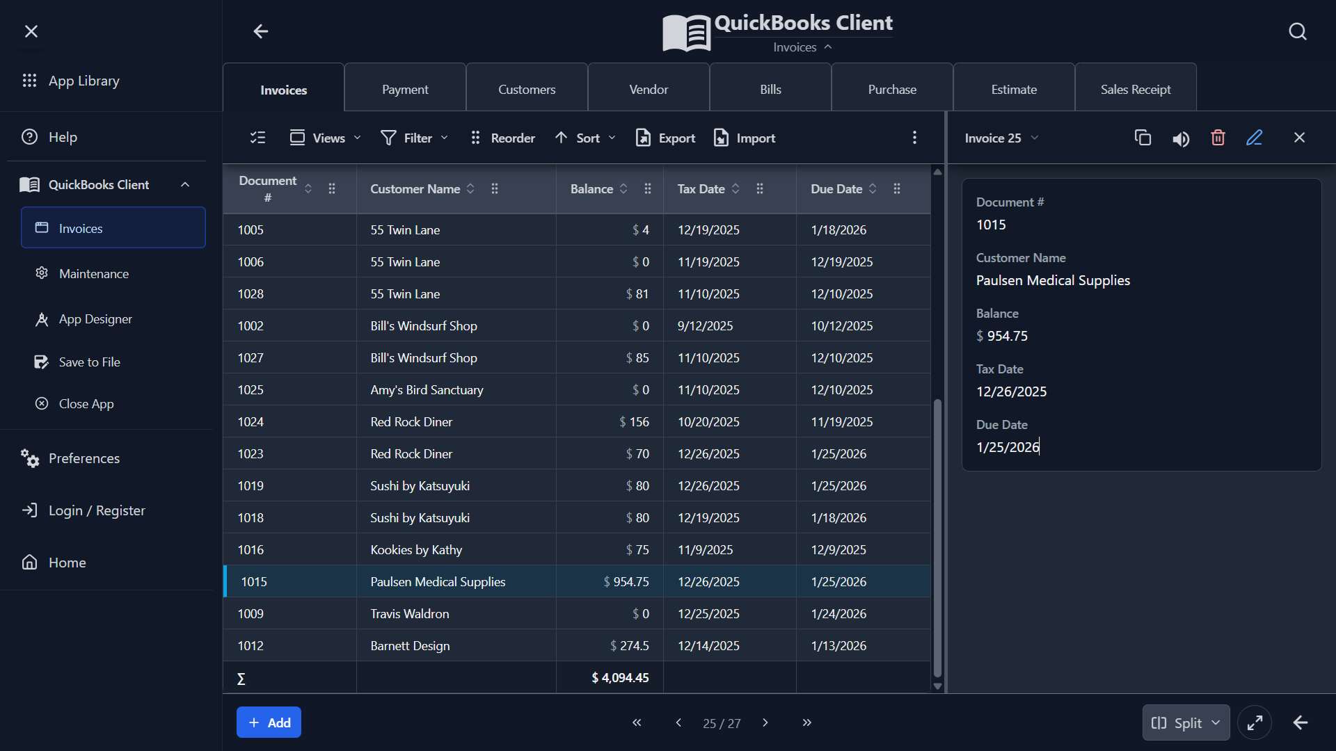Expand the Invoice 25 title dropdown
The height and width of the screenshot is (751, 1336).
(1034, 138)
